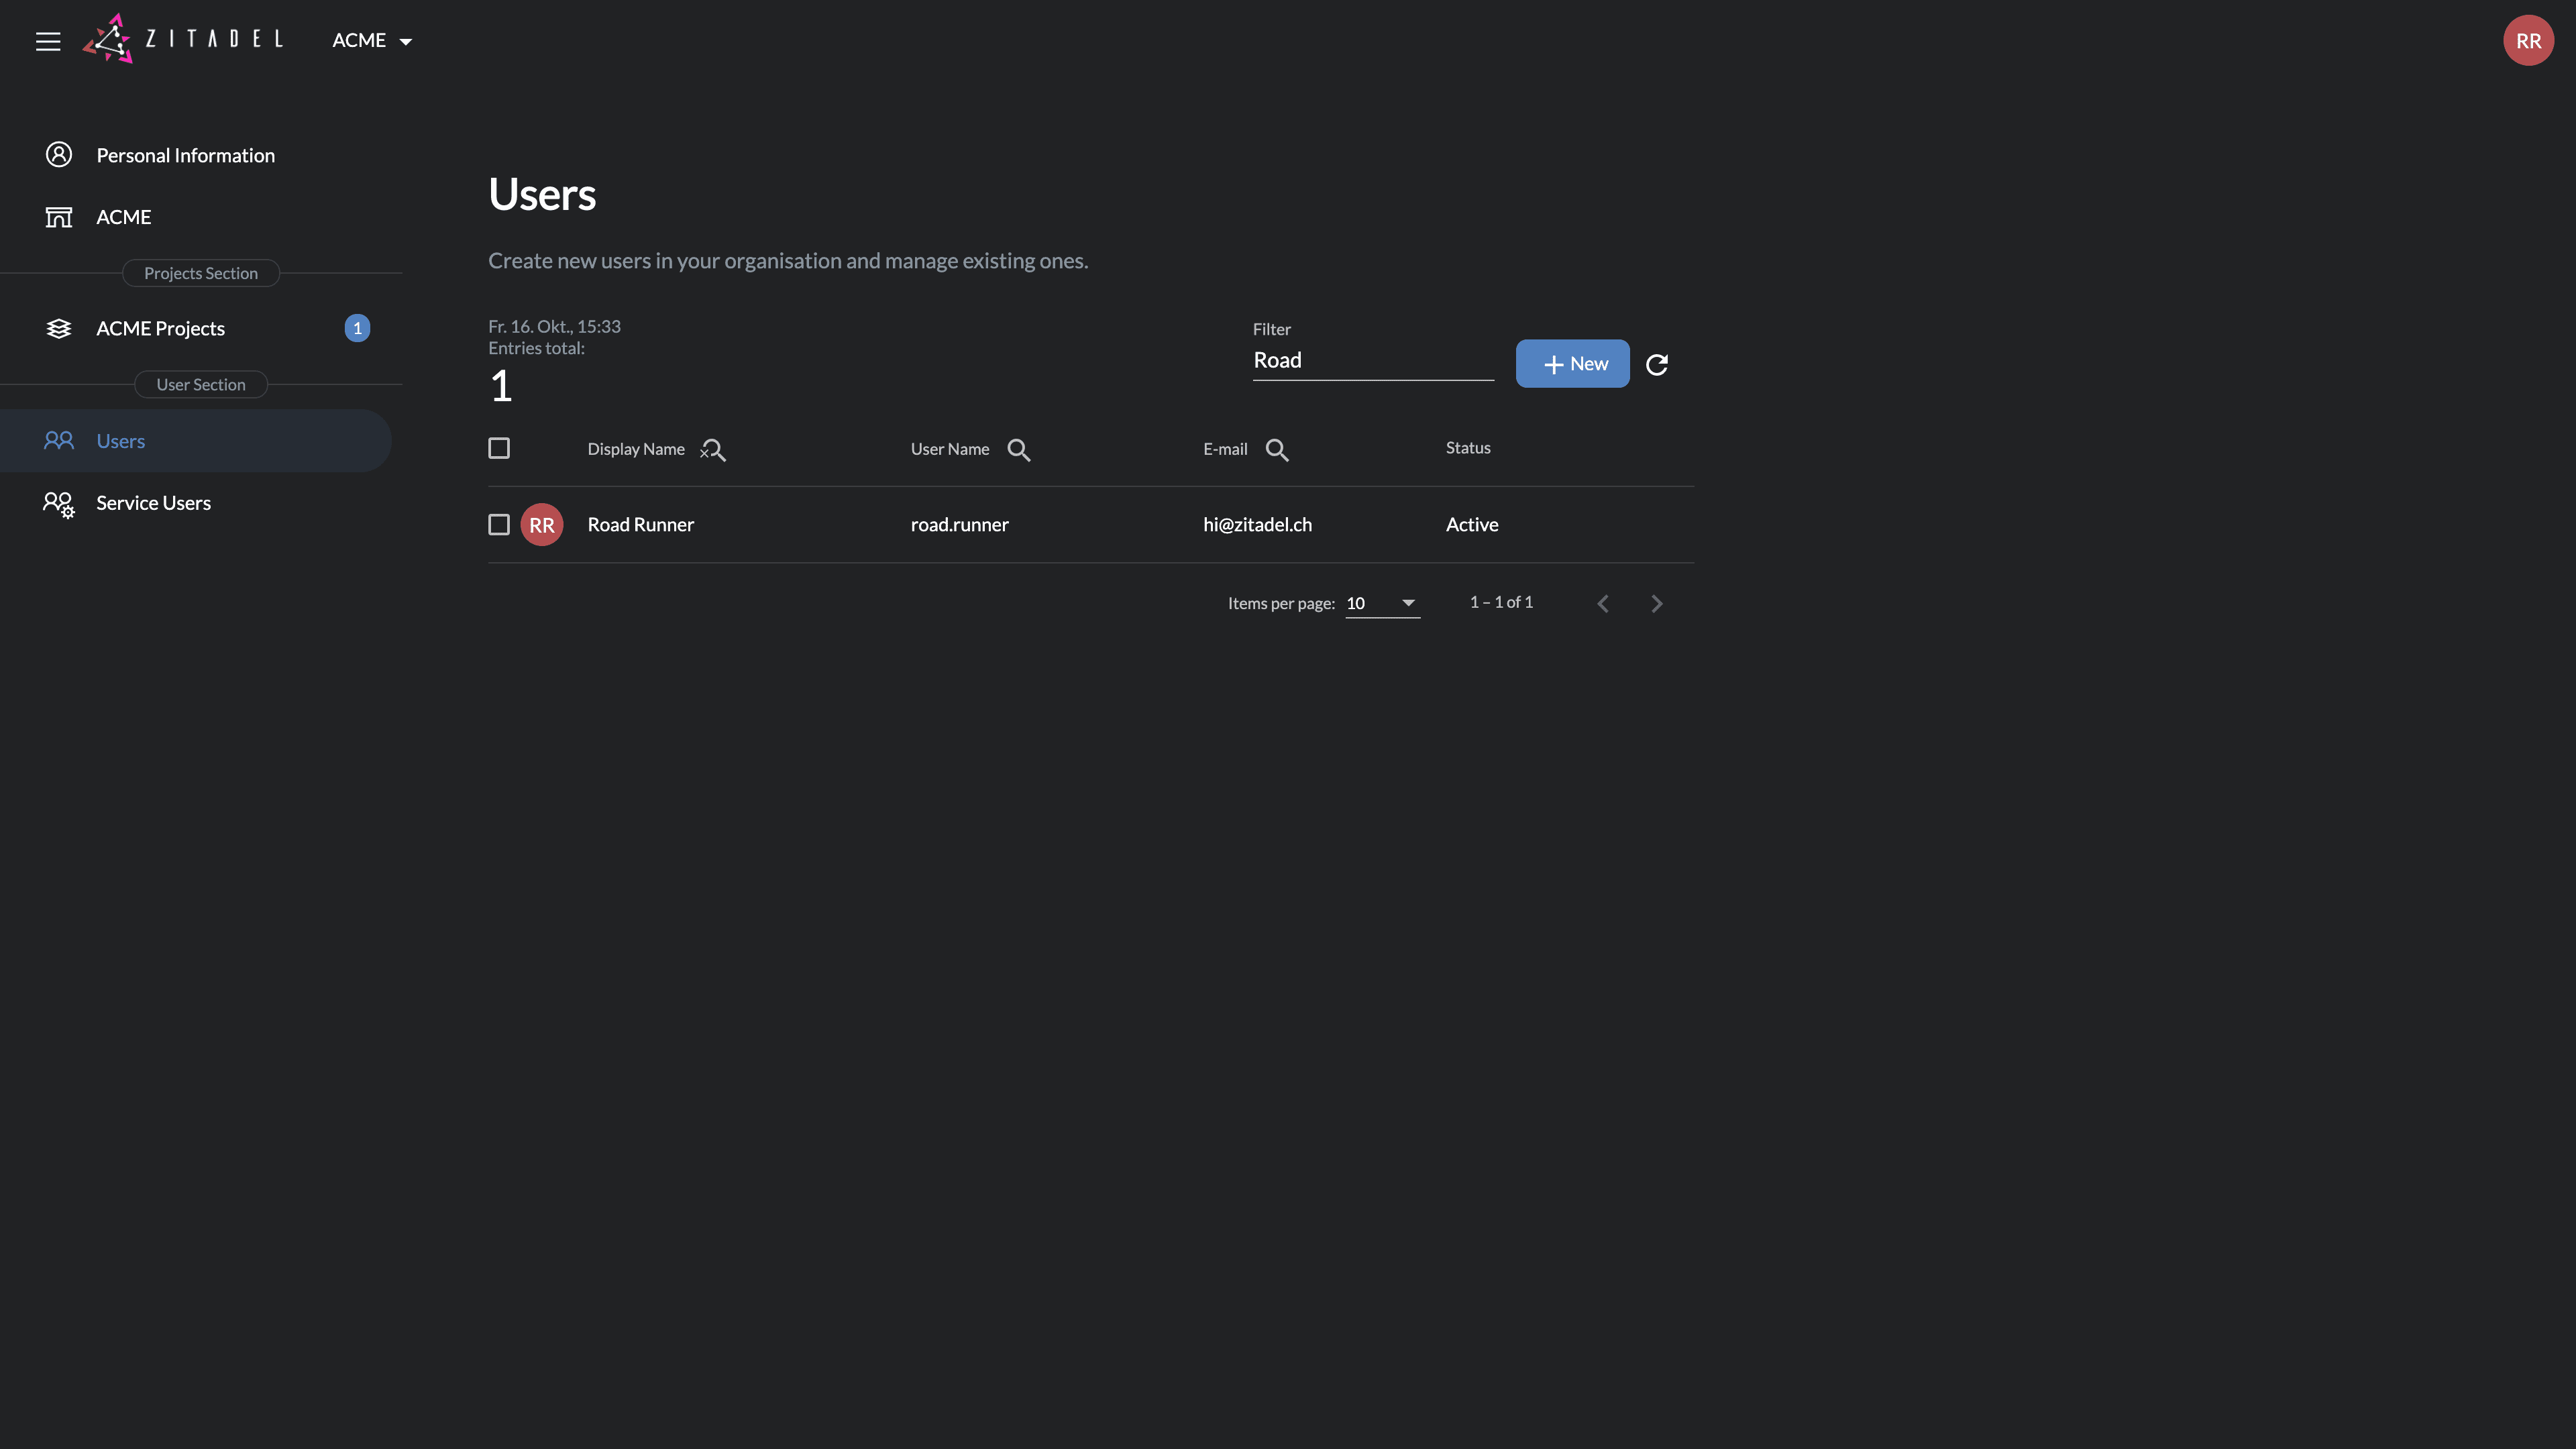
Task: Go to previous page of users
Action: 1603,603
